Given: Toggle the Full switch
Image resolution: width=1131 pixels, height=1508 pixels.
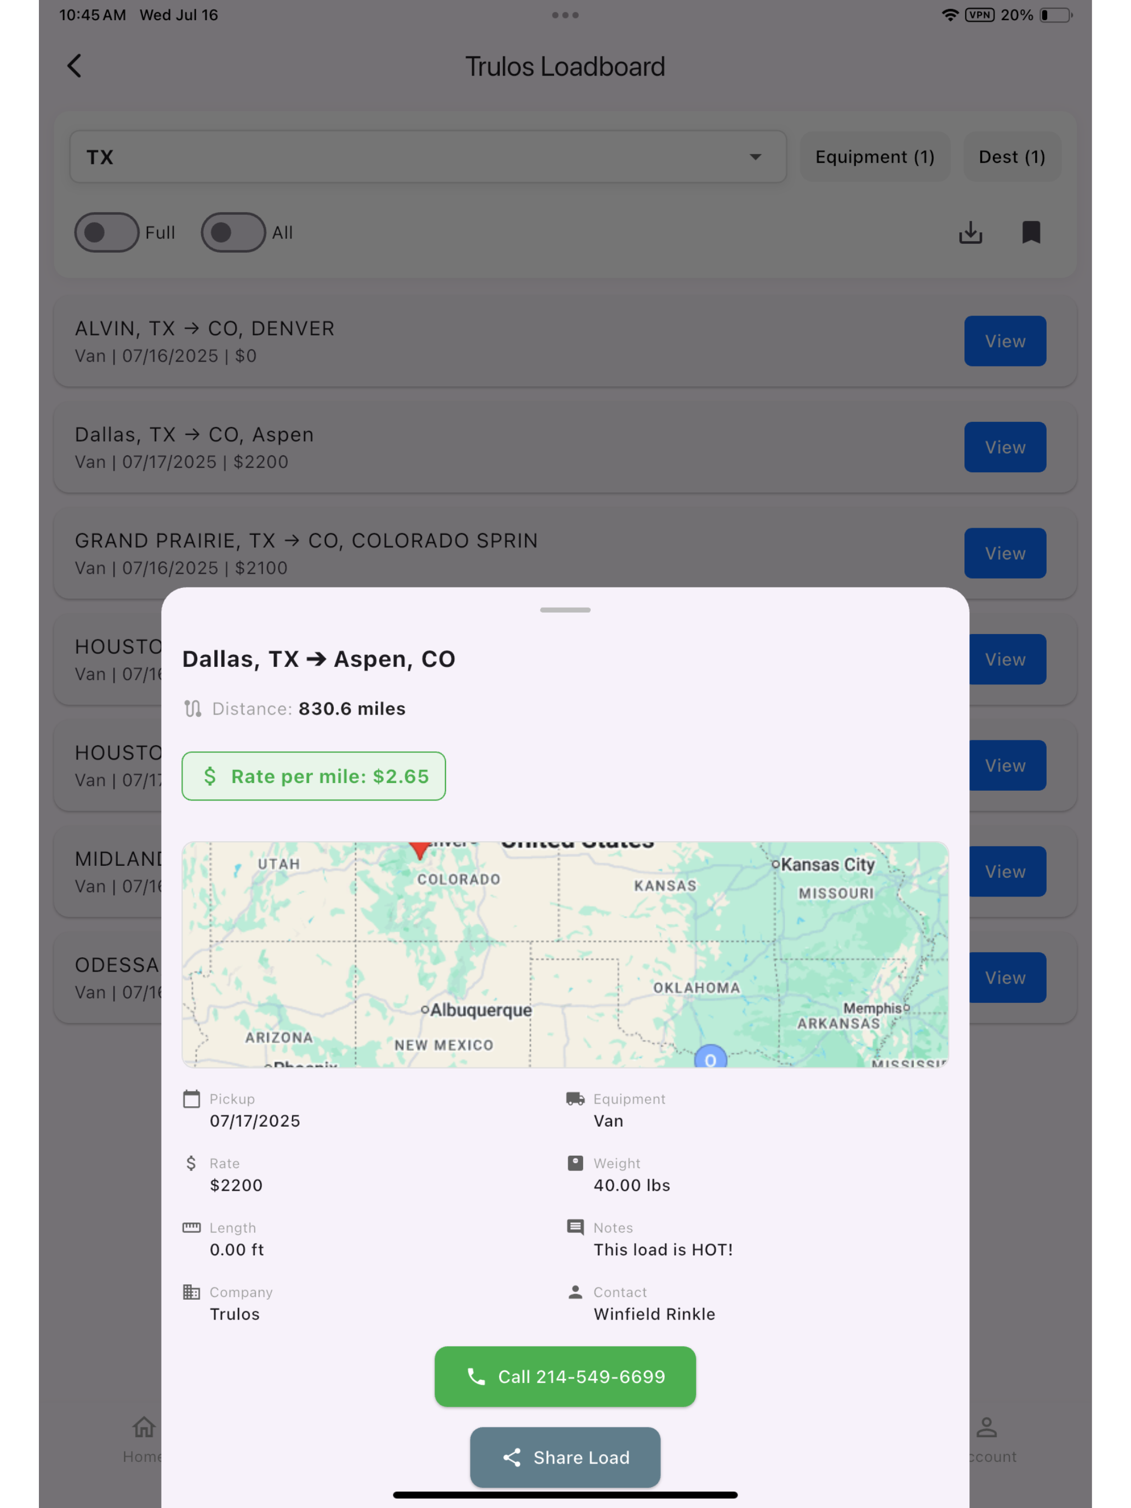Looking at the screenshot, I should coord(106,232).
